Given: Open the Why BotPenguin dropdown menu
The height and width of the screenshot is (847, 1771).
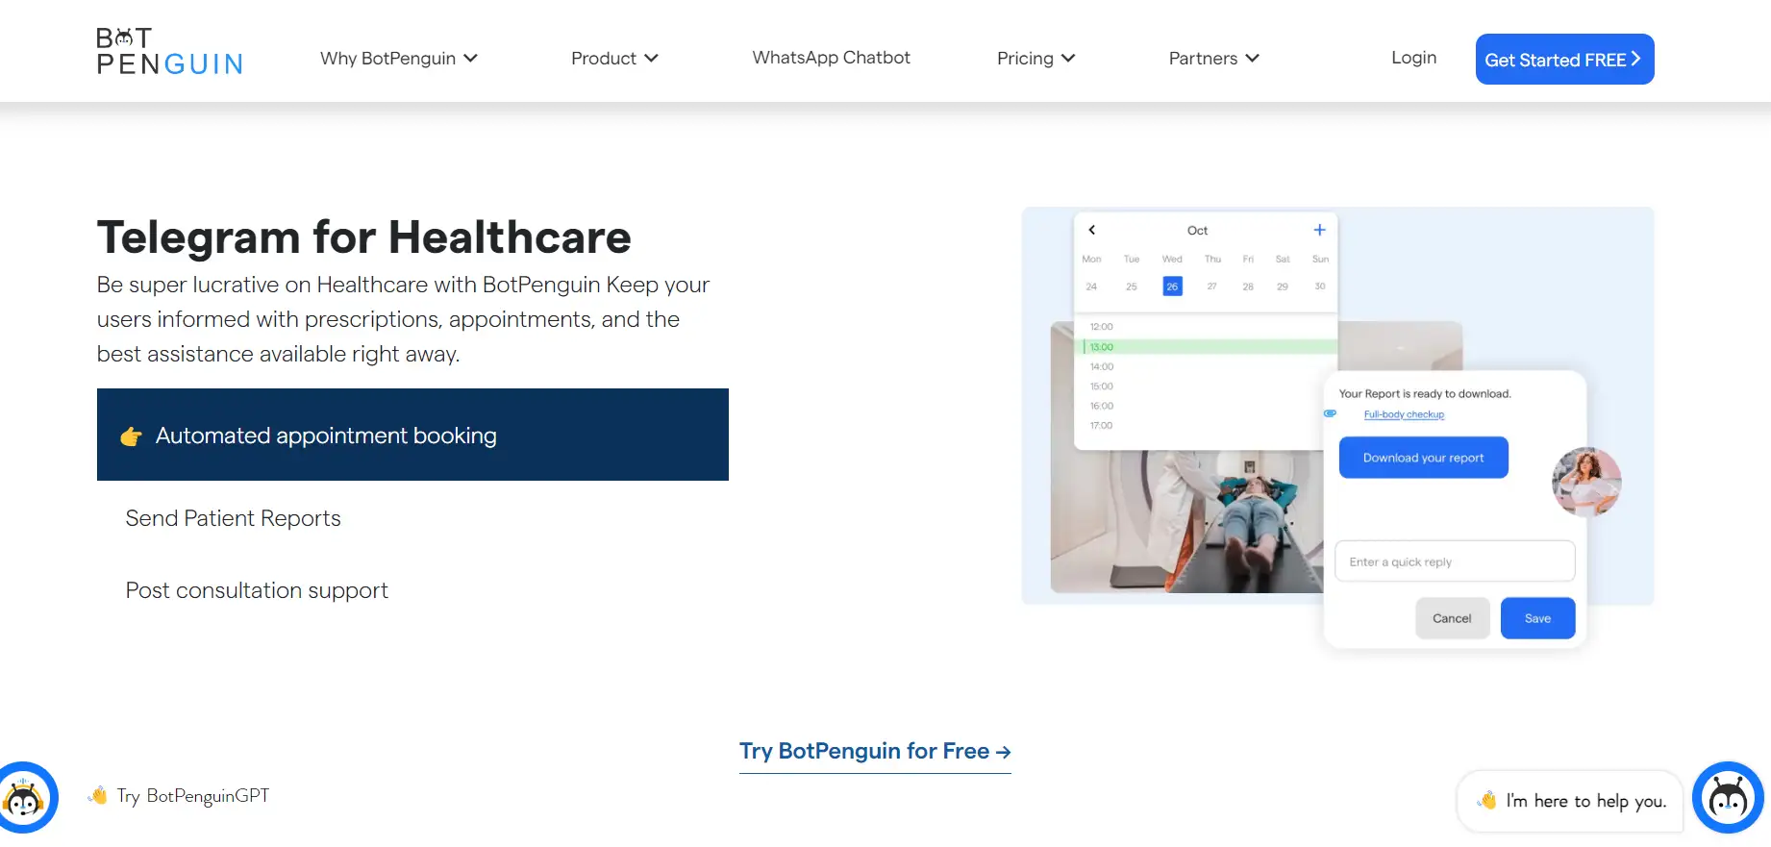Looking at the screenshot, I should [398, 59].
